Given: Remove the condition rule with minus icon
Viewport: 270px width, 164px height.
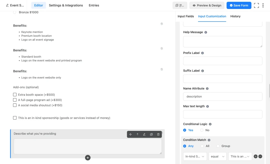Looking at the screenshot, I should 260,156.
